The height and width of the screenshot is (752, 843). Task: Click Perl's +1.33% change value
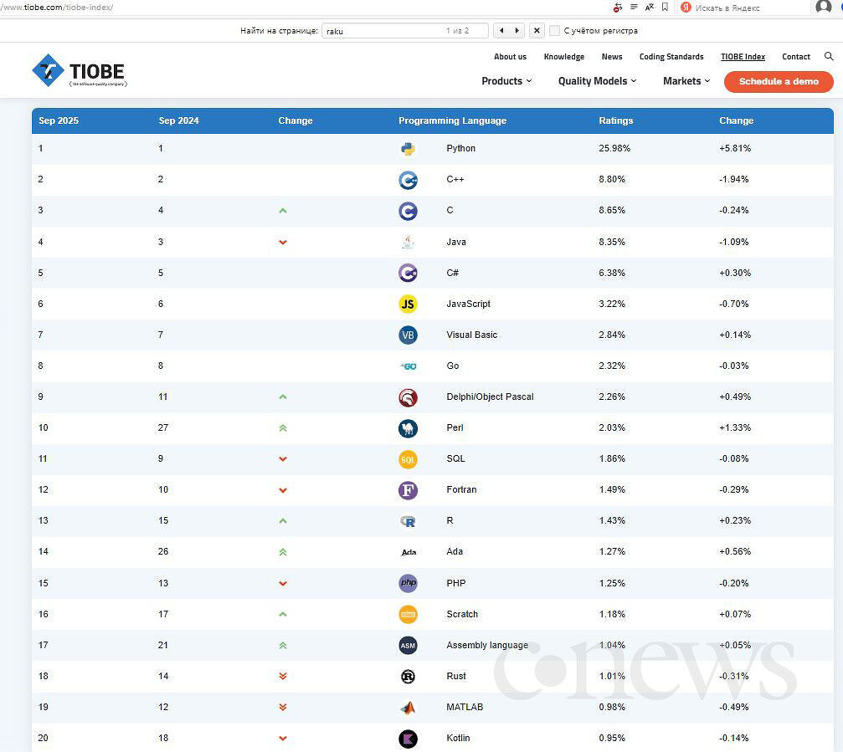[x=735, y=427]
